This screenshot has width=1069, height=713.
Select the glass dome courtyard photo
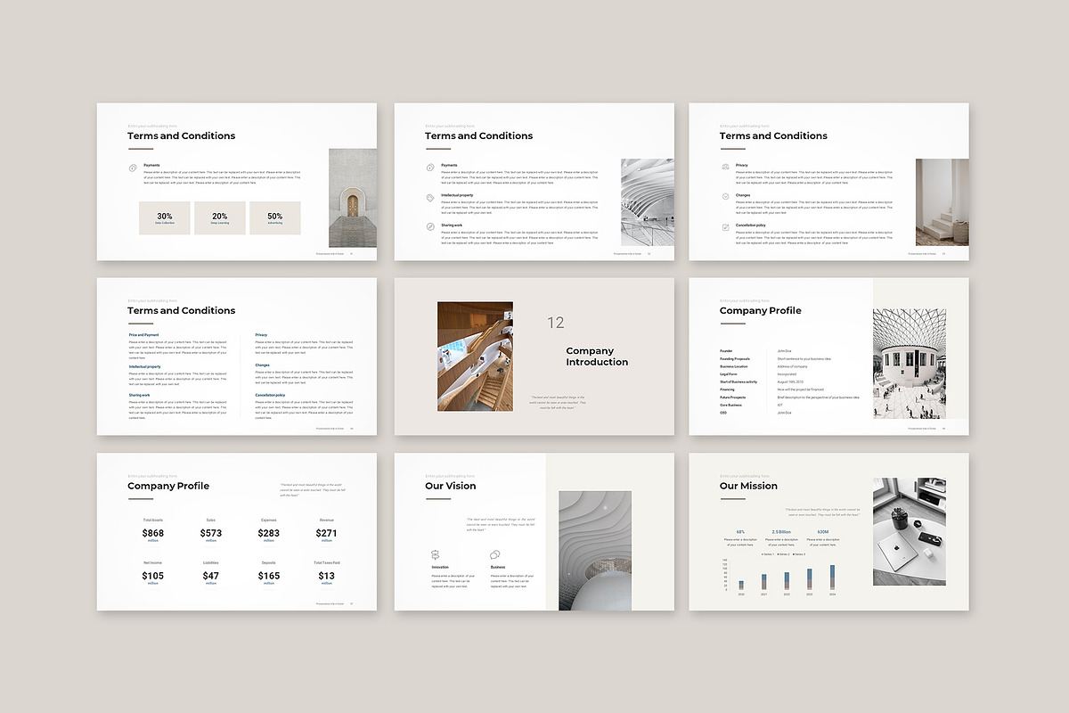[x=909, y=364]
